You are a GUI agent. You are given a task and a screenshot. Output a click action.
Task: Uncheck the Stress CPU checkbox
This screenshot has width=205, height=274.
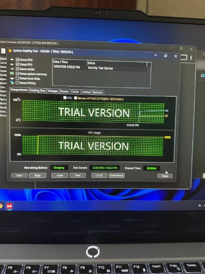[x=17, y=60]
